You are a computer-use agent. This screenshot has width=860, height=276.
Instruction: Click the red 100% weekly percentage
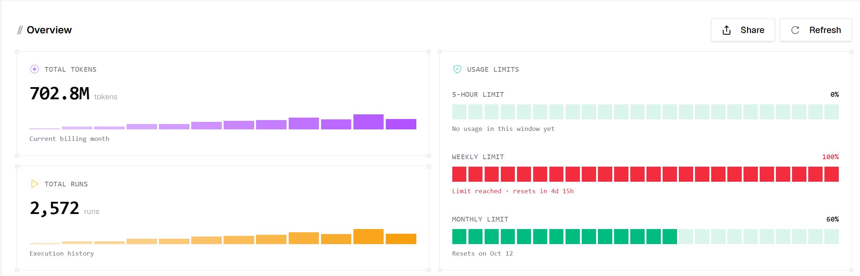(830, 157)
